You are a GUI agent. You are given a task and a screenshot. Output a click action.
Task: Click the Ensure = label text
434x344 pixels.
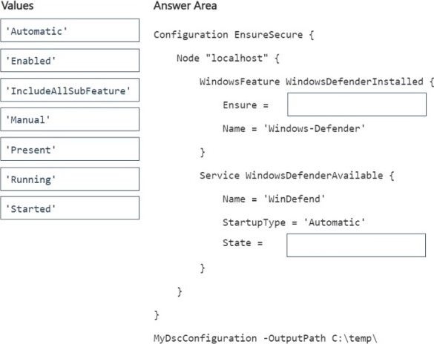click(246, 105)
